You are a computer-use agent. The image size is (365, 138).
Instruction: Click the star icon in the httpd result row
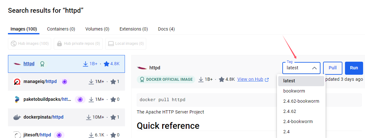[107, 64]
